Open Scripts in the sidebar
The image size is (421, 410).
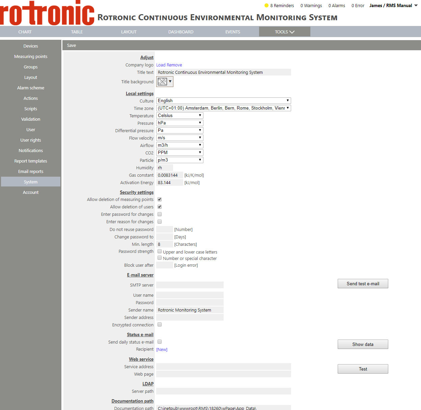(x=31, y=109)
